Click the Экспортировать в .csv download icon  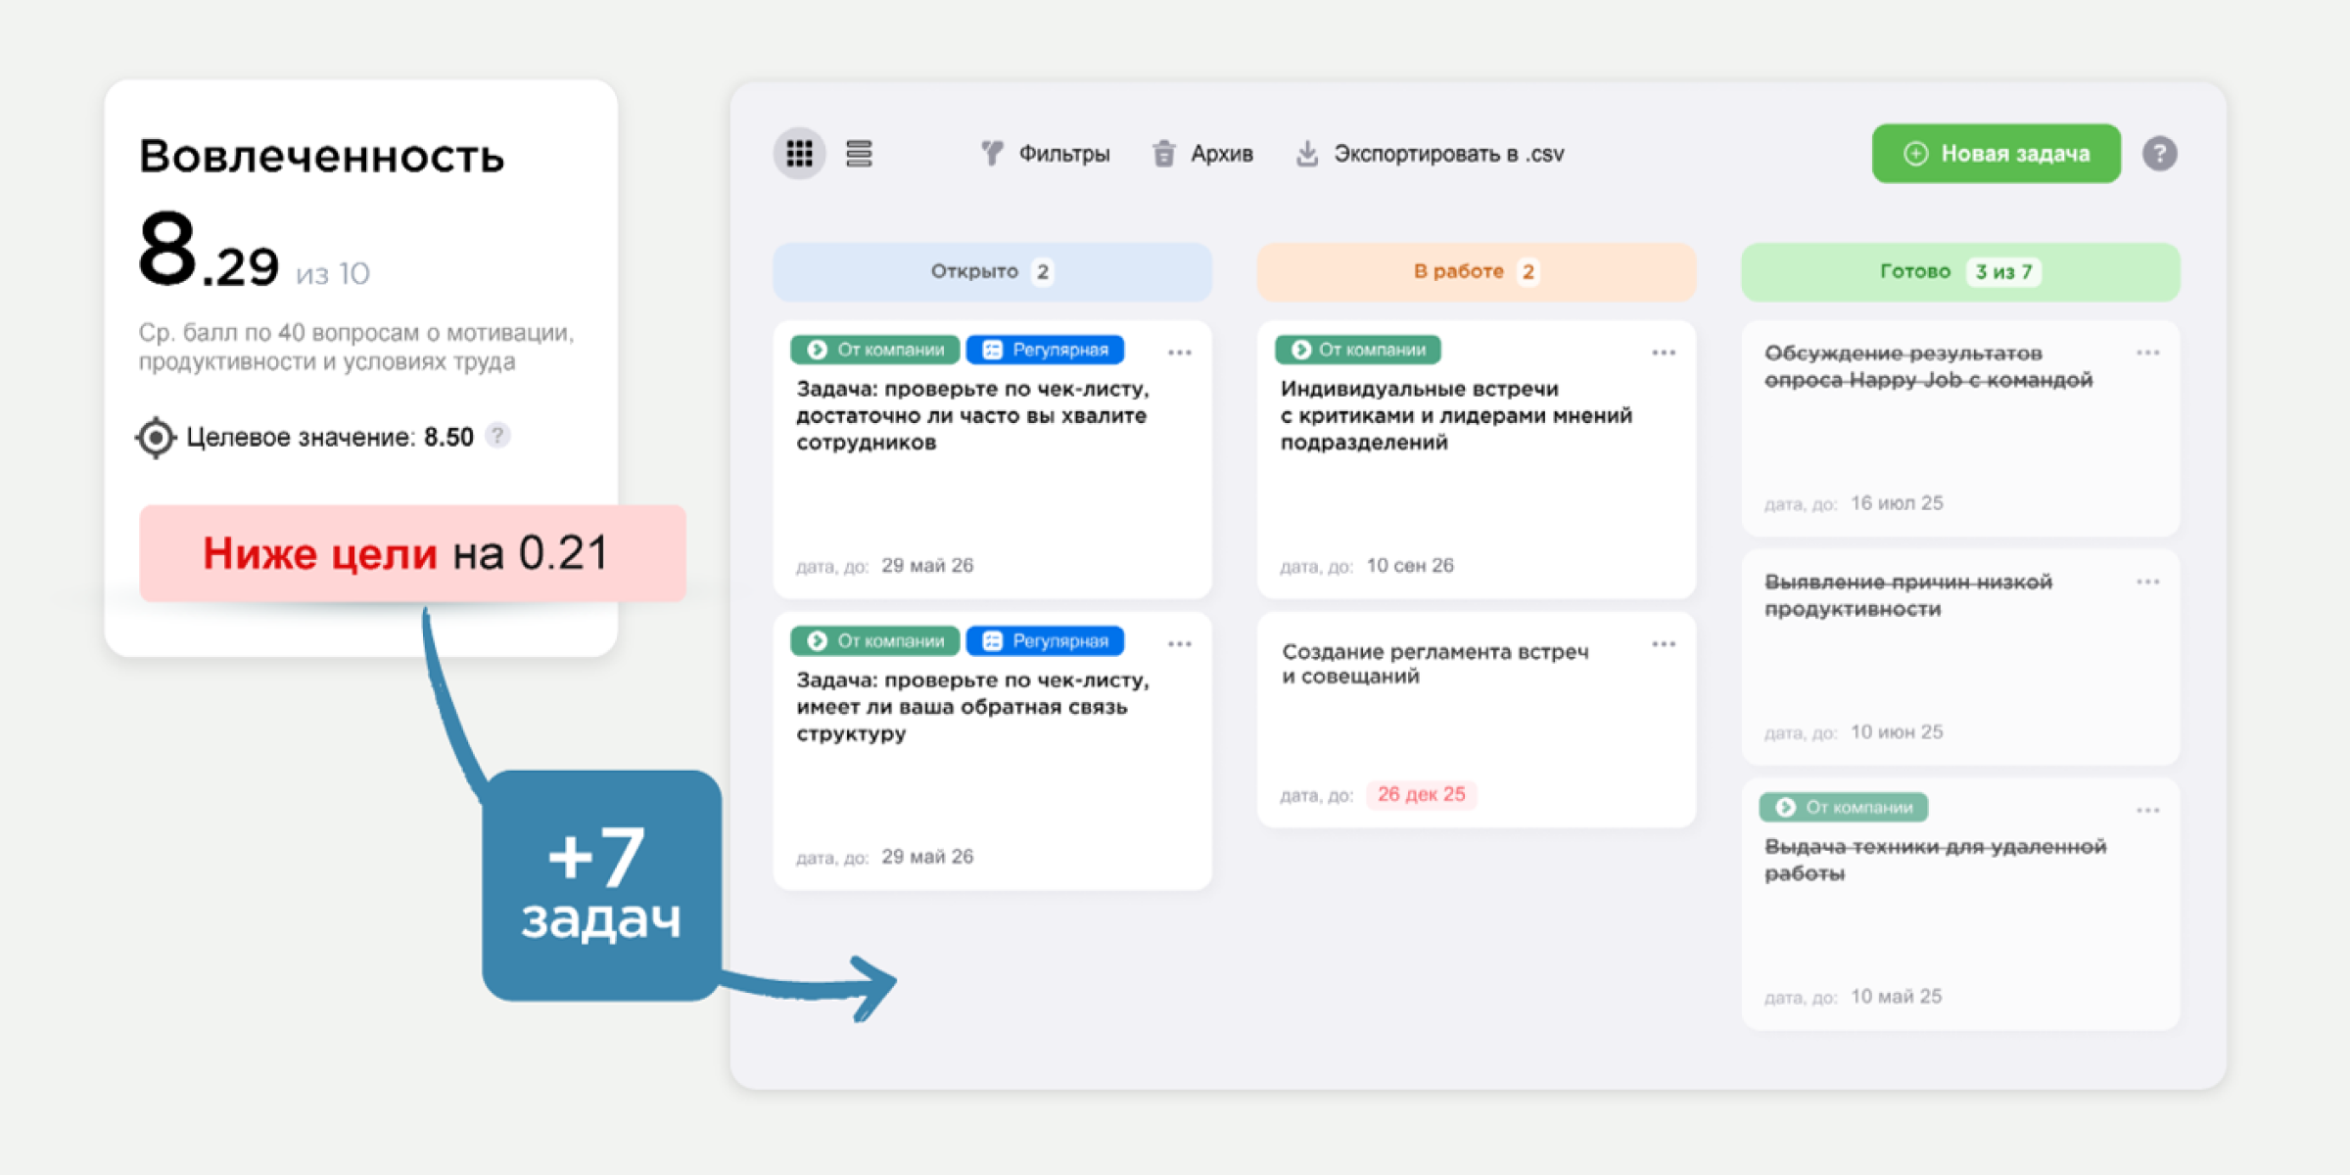(x=1307, y=154)
